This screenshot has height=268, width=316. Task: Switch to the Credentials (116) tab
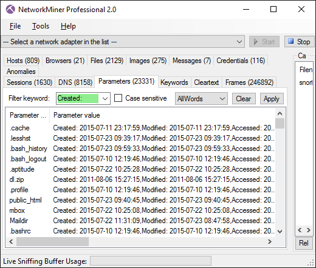[x=241, y=61]
